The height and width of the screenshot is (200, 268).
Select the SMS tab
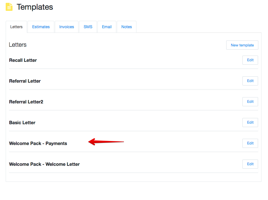coord(88,27)
